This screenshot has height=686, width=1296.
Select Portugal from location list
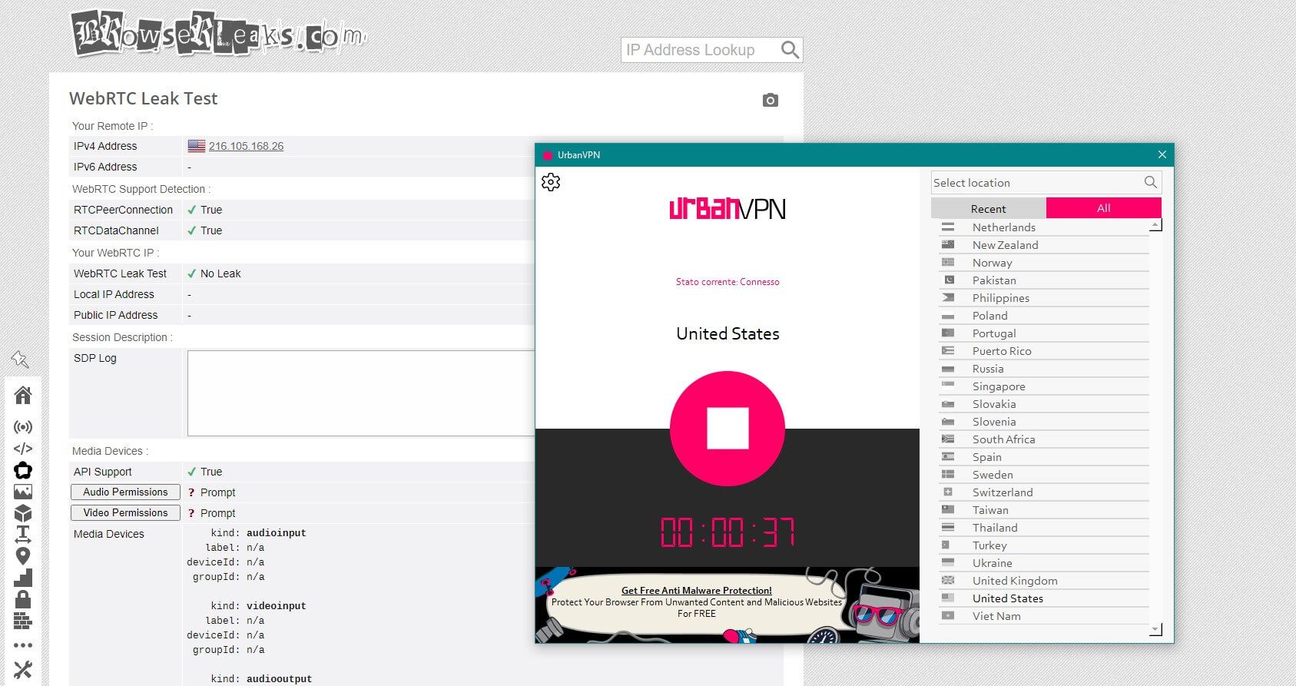click(x=1044, y=333)
